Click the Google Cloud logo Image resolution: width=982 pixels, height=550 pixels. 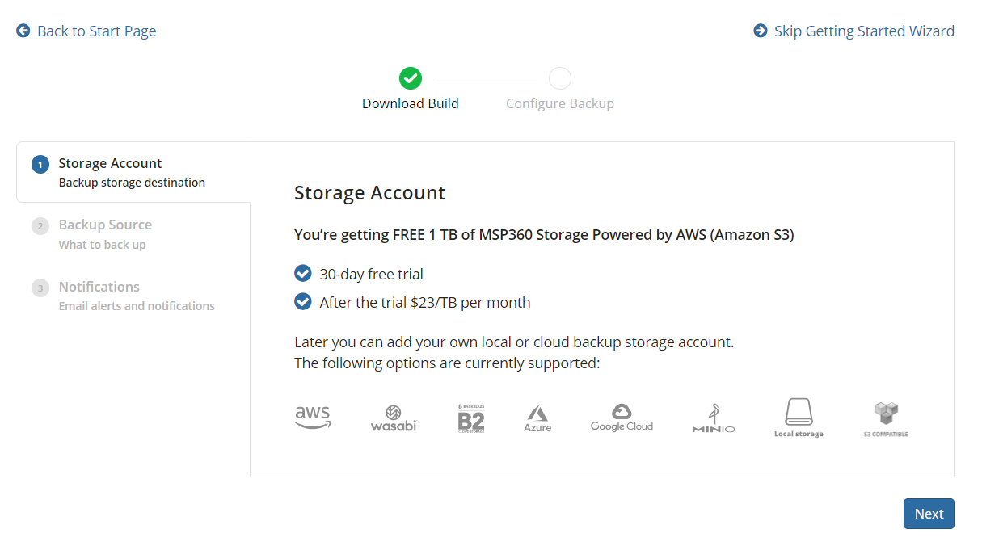tap(622, 418)
